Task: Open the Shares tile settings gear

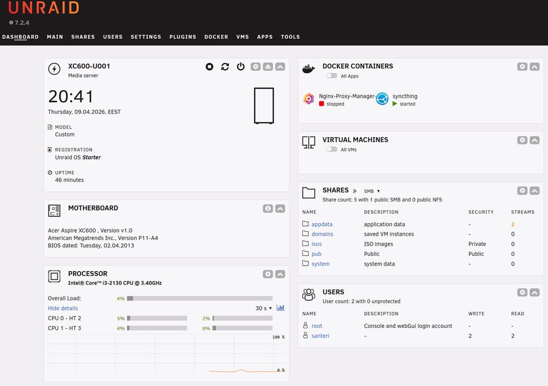Action: tap(522, 191)
